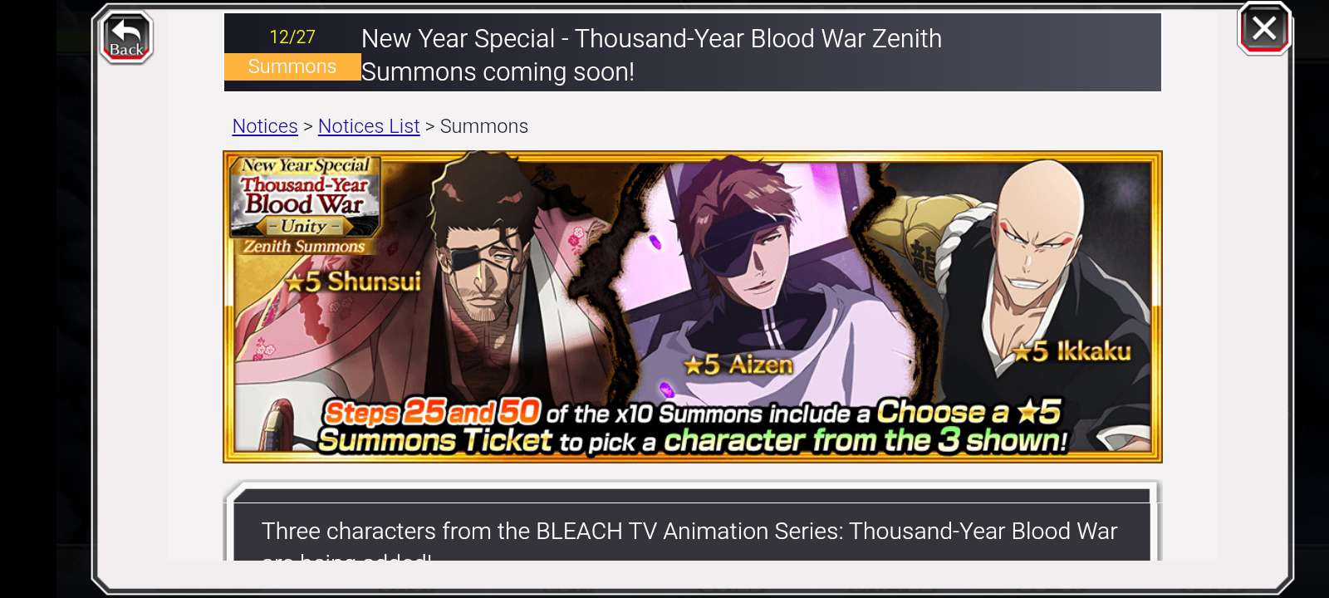Click the 12/27 date label
This screenshot has height=598, width=1329.
click(x=292, y=37)
